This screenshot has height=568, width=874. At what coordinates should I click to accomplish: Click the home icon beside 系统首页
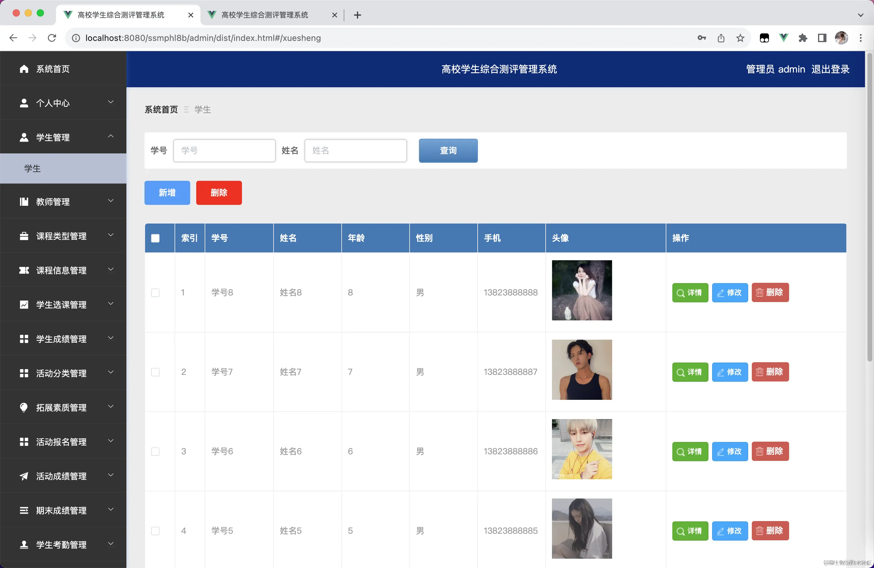tap(24, 69)
